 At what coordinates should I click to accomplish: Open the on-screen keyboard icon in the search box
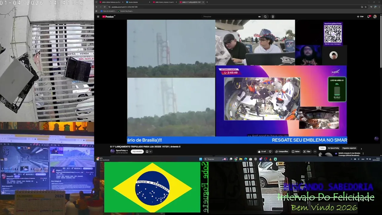click(x=259, y=17)
